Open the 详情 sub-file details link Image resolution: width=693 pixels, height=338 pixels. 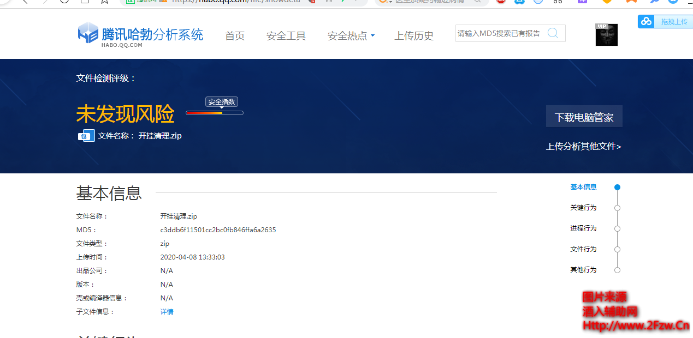(167, 312)
